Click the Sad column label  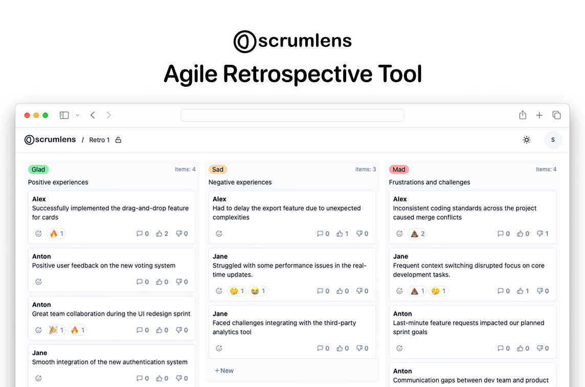tap(217, 170)
